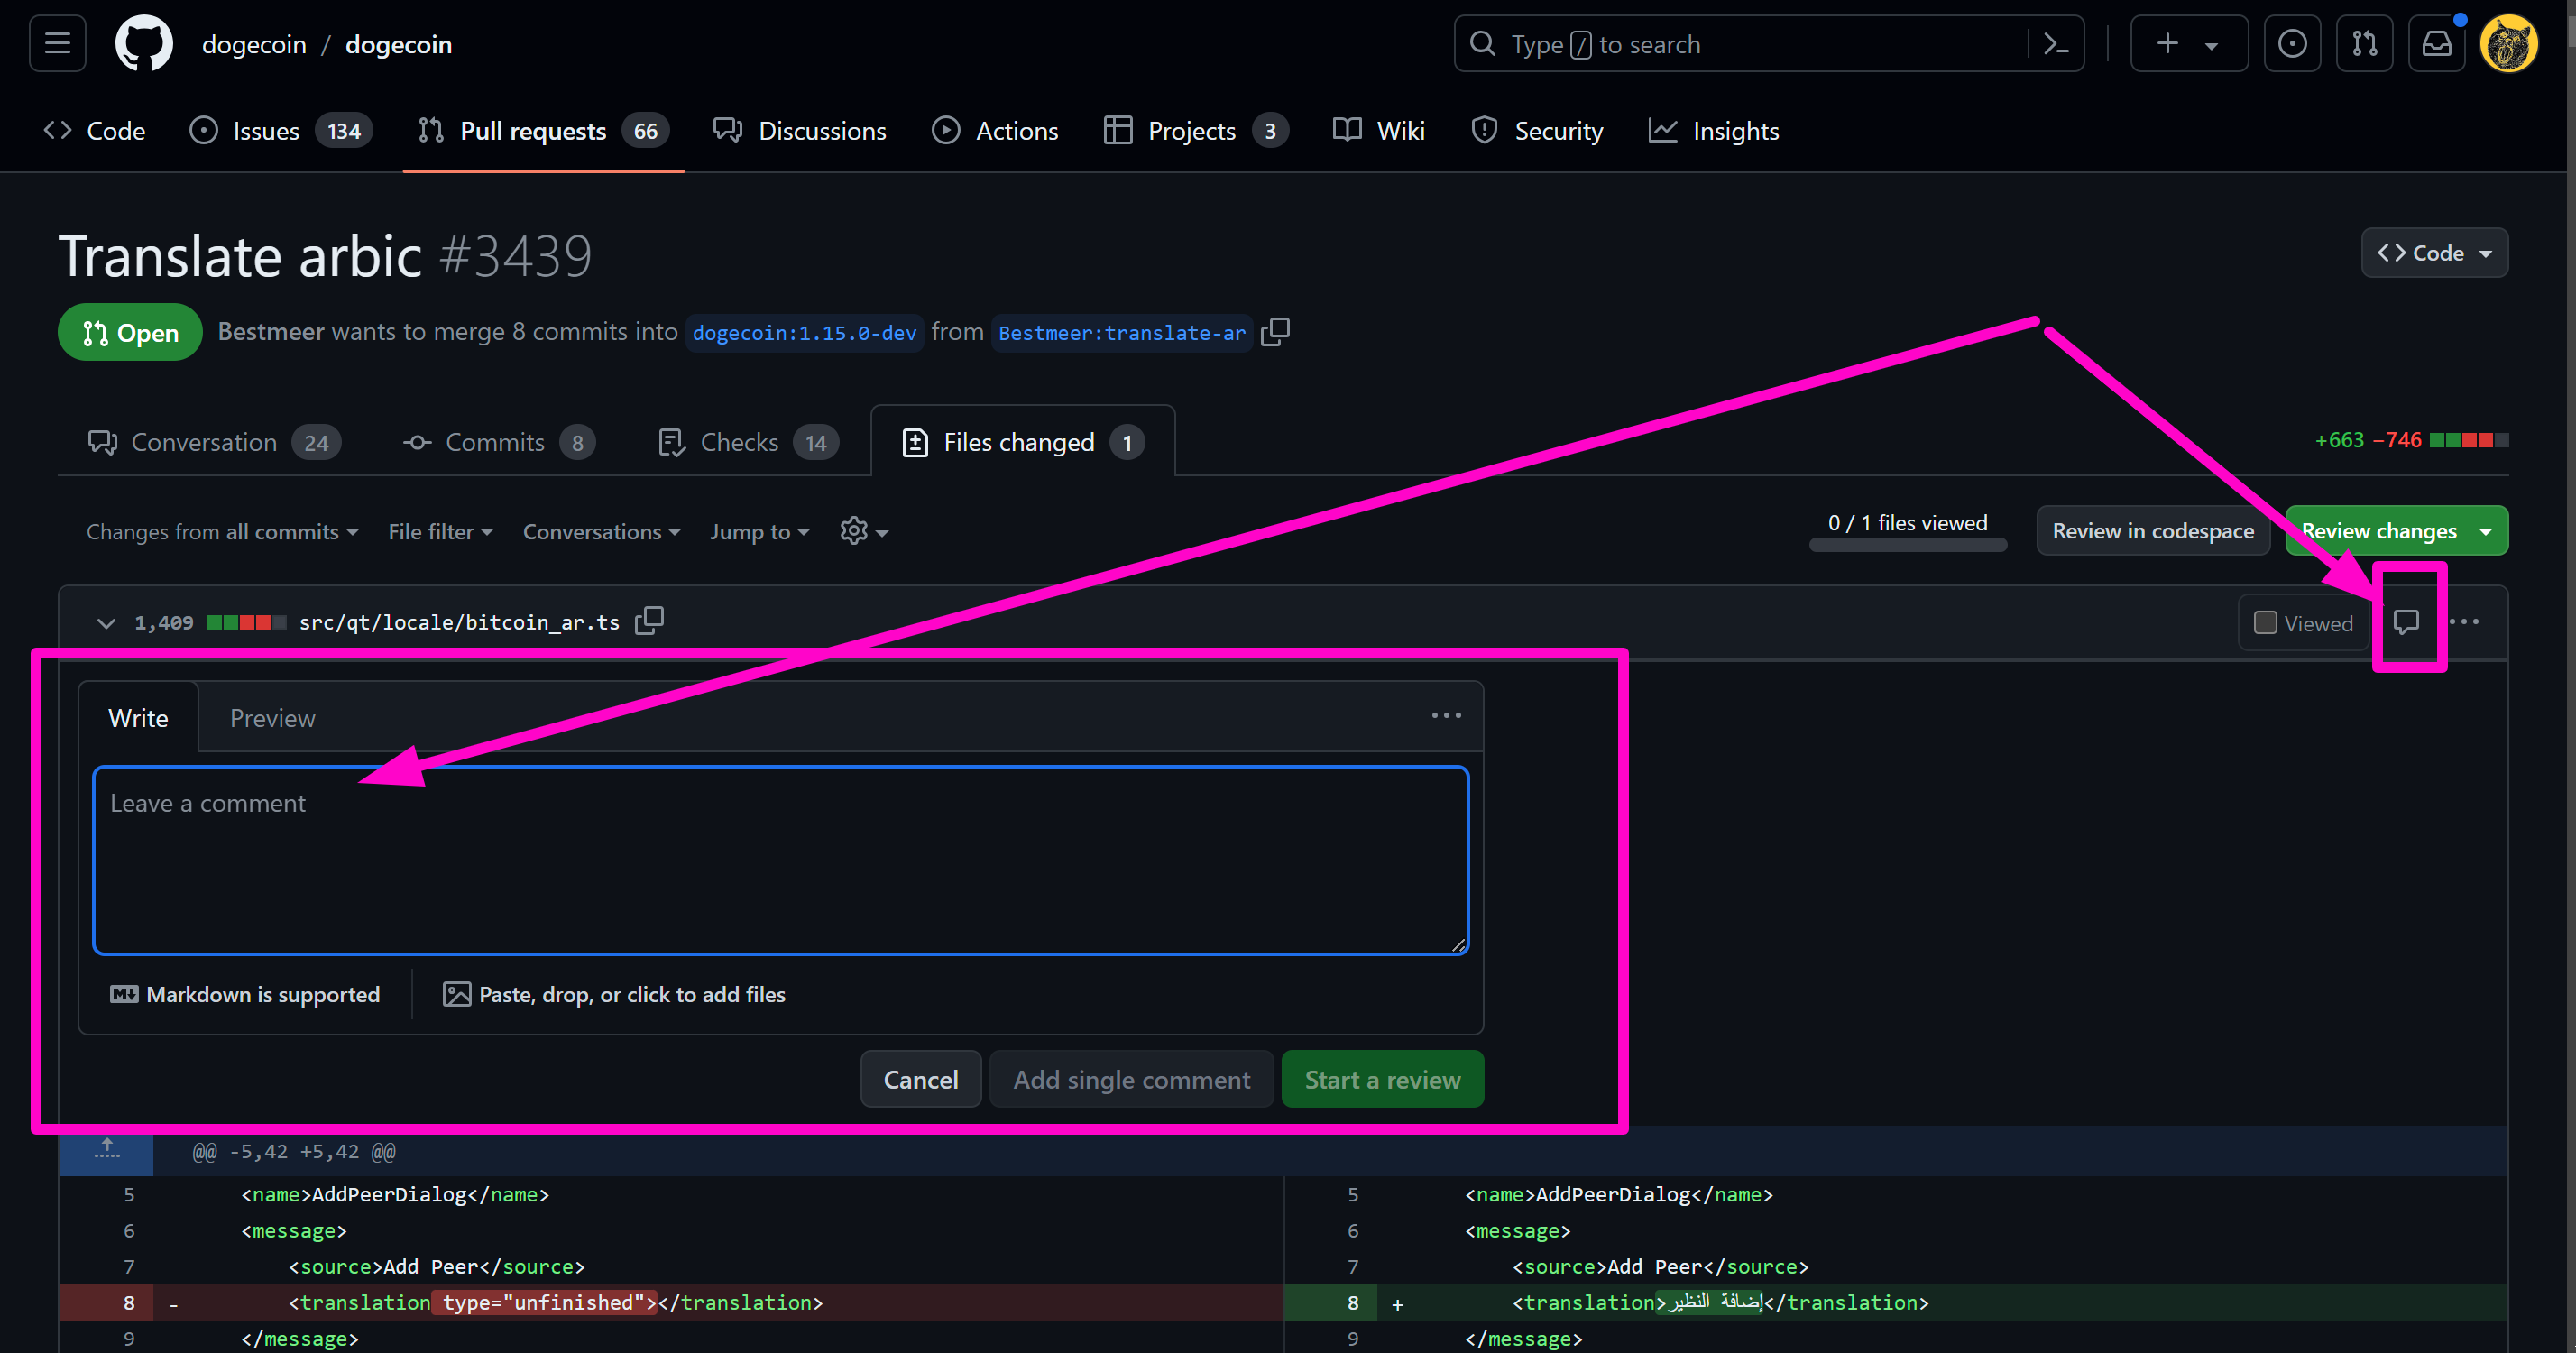Click in Leave a comment text area
Screen dimensions: 2576x1353
coord(780,860)
